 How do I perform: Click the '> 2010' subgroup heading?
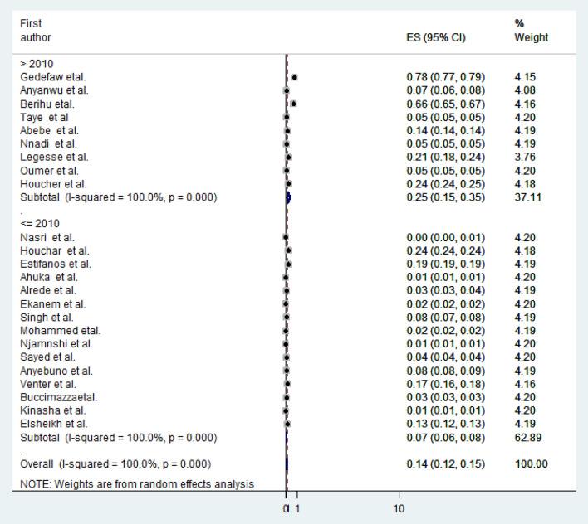[37, 64]
